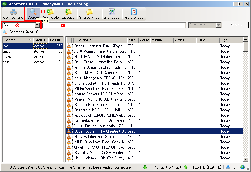The image size is (251, 172).
Task: Click the search text input field
Action: (x=114, y=25)
